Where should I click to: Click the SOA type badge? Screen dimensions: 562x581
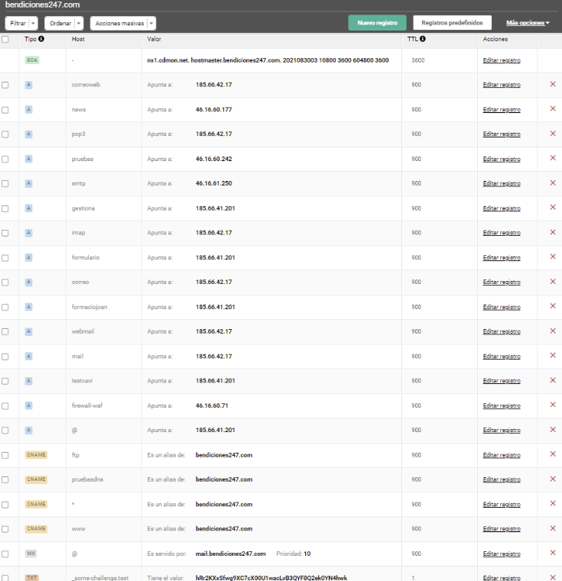tap(32, 60)
